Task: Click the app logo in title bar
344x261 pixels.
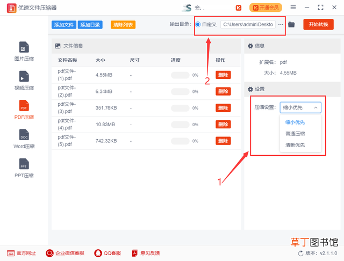Action: click(11, 8)
